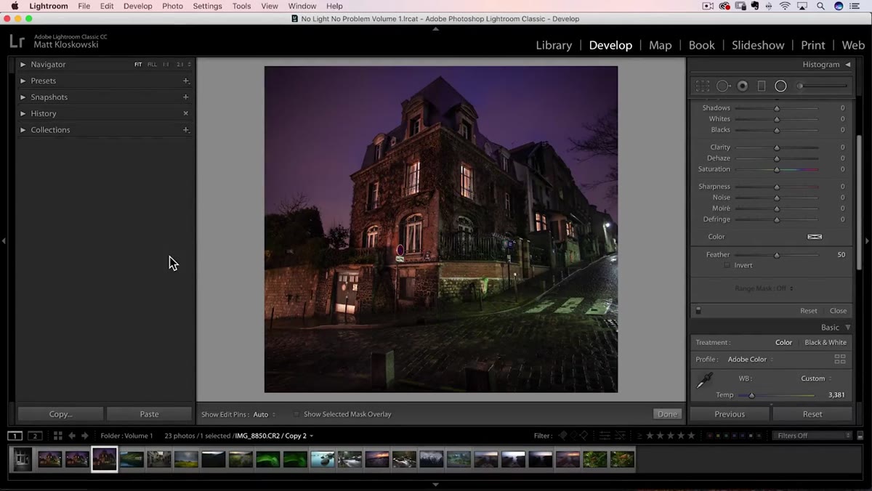Select the Spot Removal tool
This screenshot has width=872, height=491.
(723, 86)
